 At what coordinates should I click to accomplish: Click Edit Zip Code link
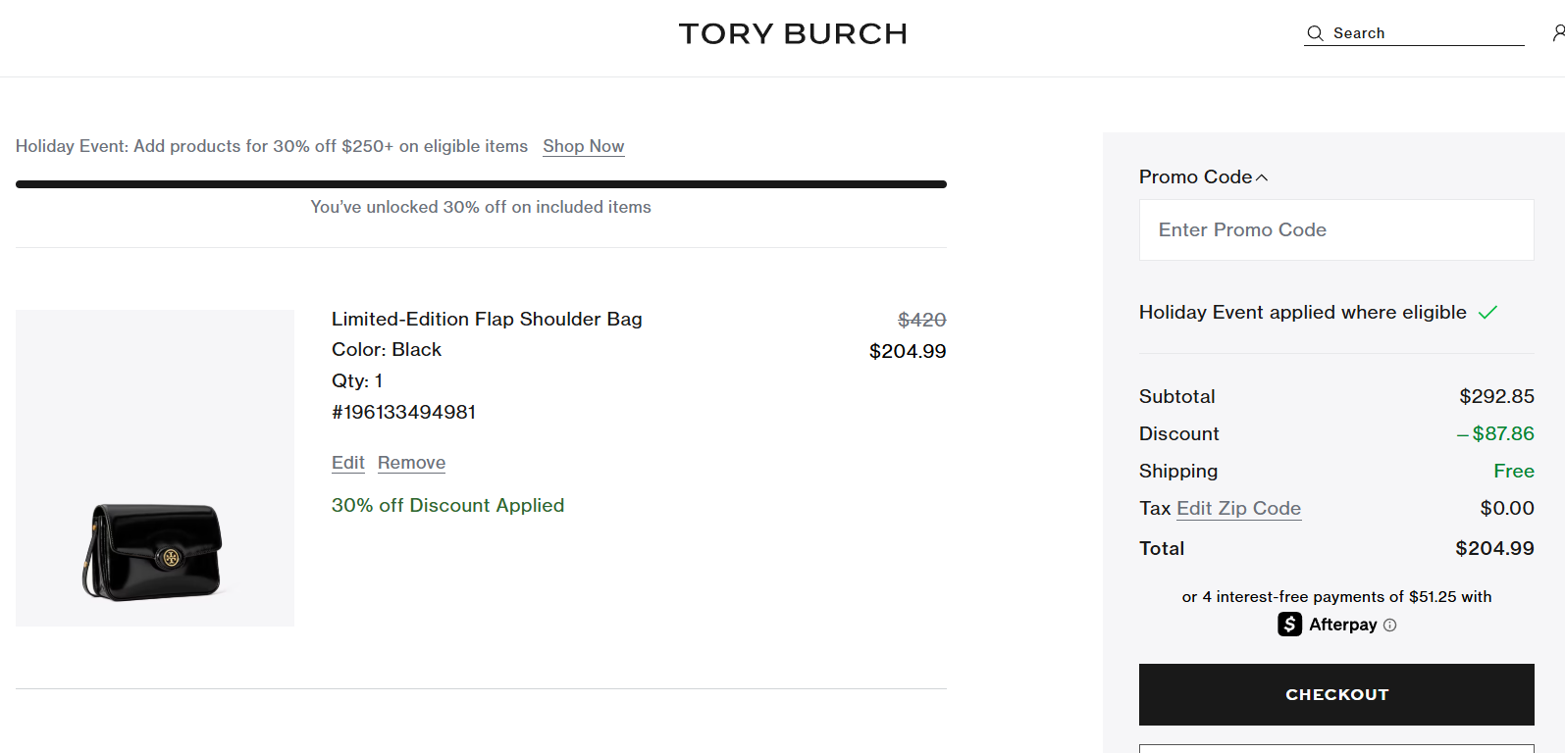point(1238,509)
